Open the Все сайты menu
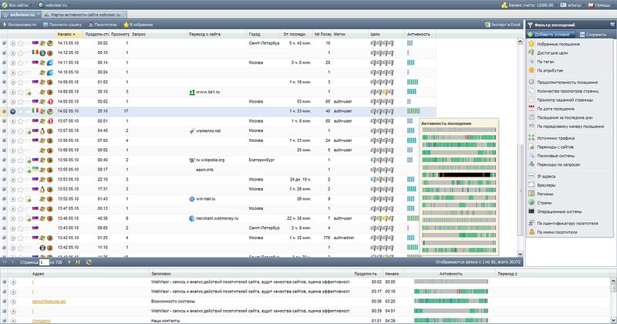This screenshot has height=324, width=617. point(19,4)
